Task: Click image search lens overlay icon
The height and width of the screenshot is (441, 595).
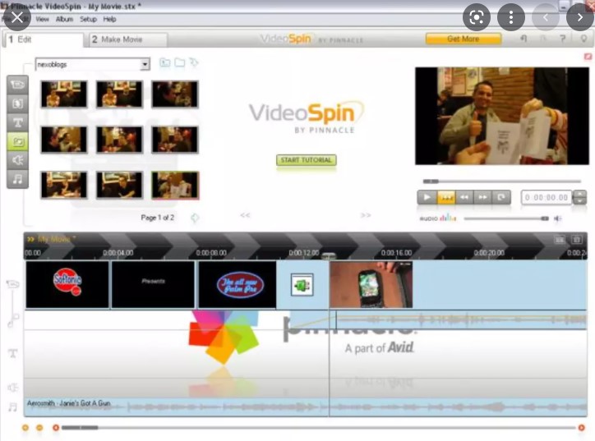Action: click(476, 17)
